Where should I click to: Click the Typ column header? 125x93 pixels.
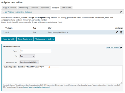[35, 28]
